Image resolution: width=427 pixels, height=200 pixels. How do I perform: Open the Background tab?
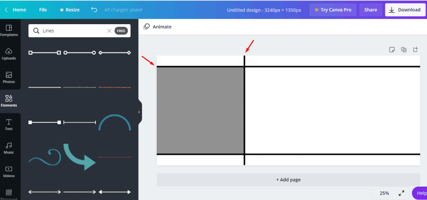click(9, 195)
